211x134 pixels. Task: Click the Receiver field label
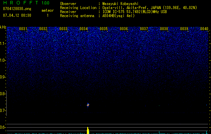68,12
